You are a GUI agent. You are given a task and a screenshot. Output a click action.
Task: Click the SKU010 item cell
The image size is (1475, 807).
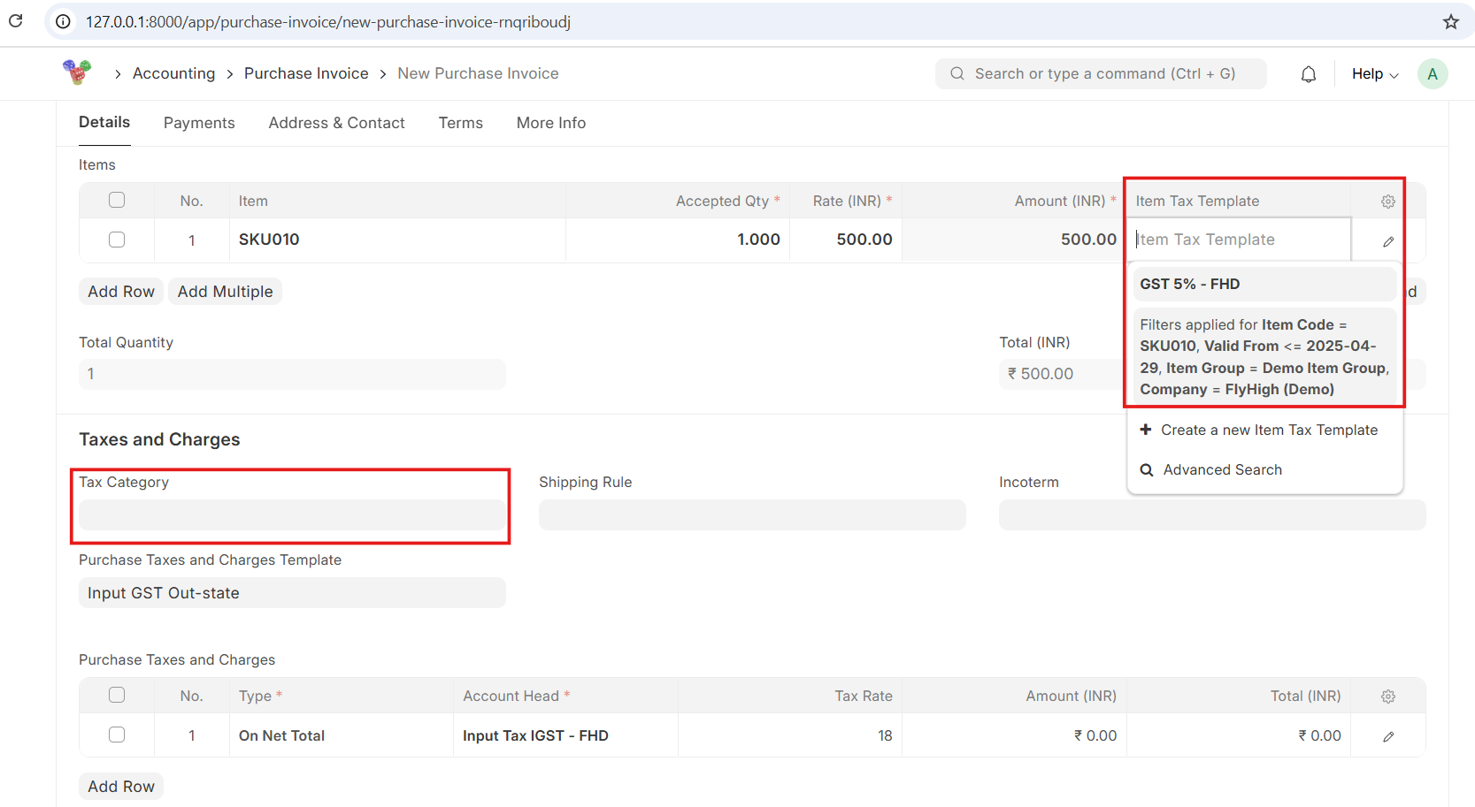[x=397, y=240]
